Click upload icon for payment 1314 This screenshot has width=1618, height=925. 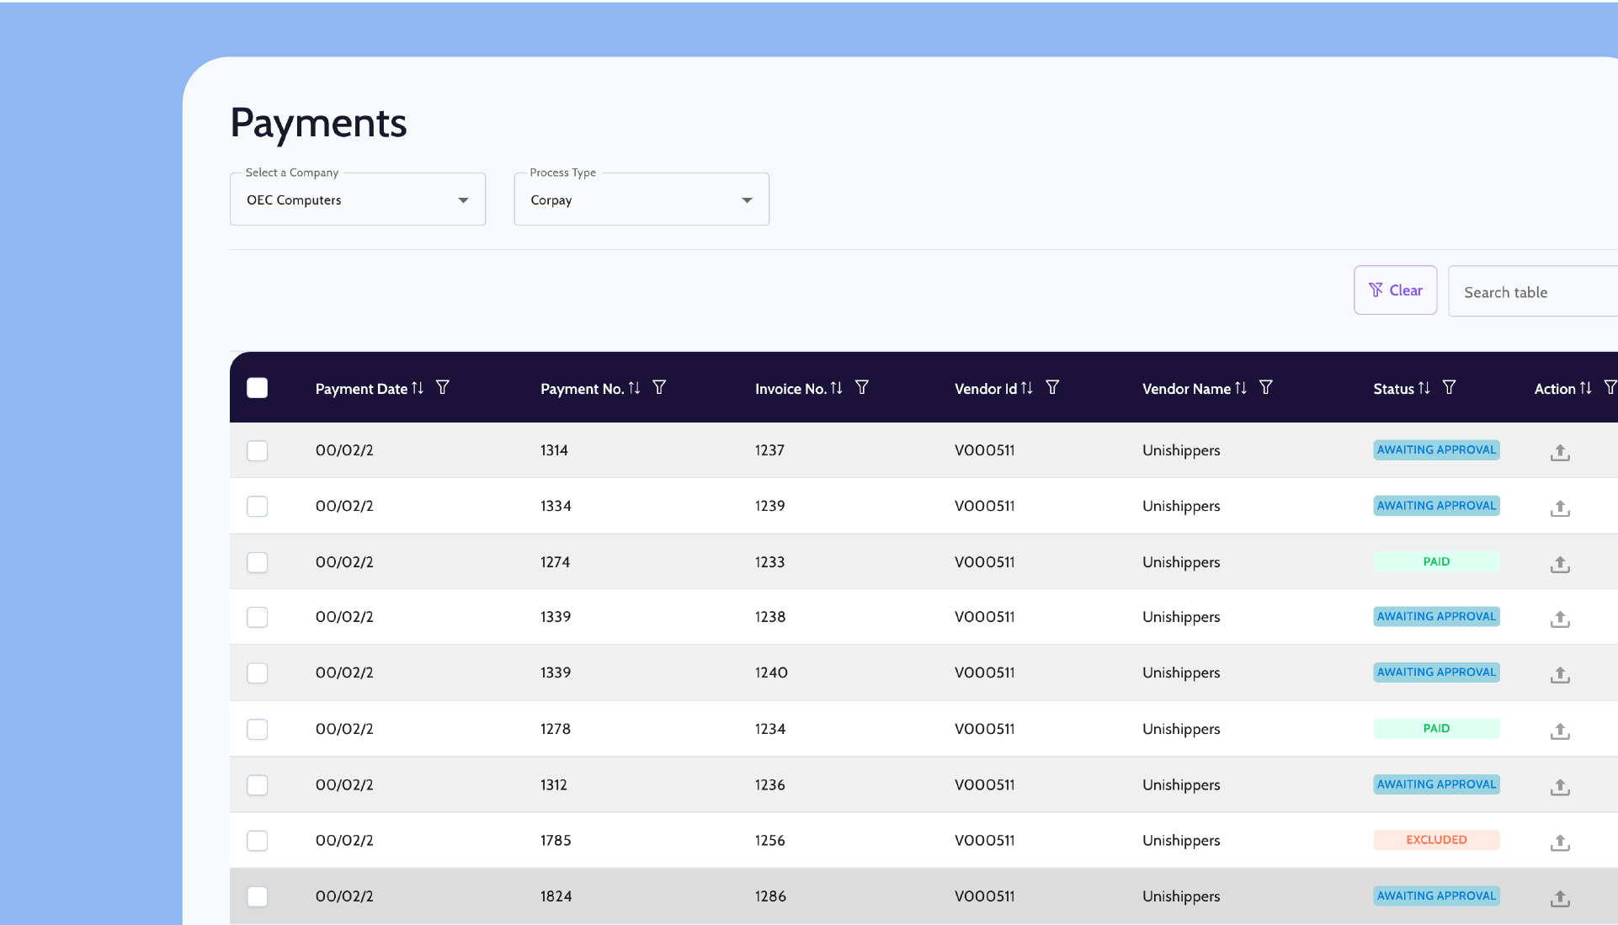pyautogui.click(x=1560, y=452)
